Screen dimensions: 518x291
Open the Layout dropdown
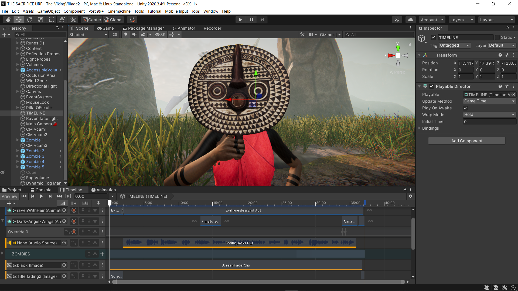click(496, 20)
